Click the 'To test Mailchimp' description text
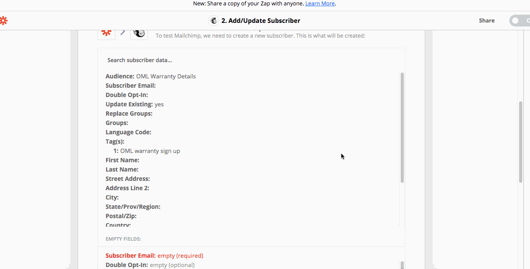Screen dimensions: 530x269 click(261, 36)
